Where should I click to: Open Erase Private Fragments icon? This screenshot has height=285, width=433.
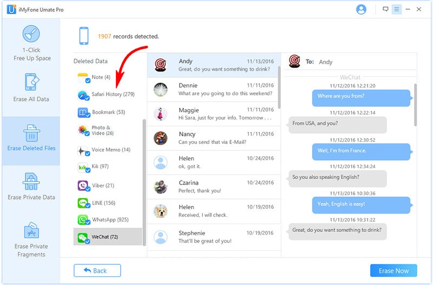pyautogui.click(x=31, y=230)
